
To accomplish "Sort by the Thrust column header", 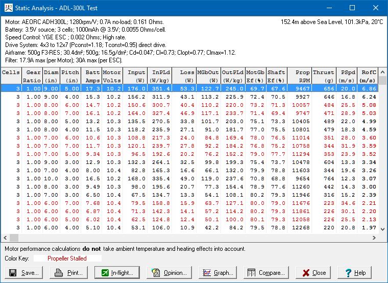I will [x=323, y=76].
